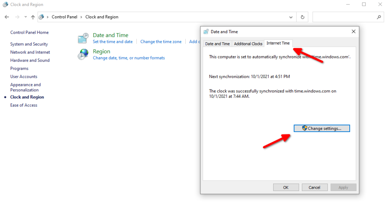388x203 pixels.
Task: Click the Region globe icon
Action: 83,54
